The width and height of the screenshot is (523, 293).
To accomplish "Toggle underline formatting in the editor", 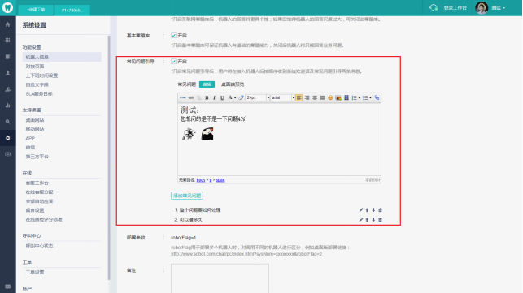I will 222,97.
